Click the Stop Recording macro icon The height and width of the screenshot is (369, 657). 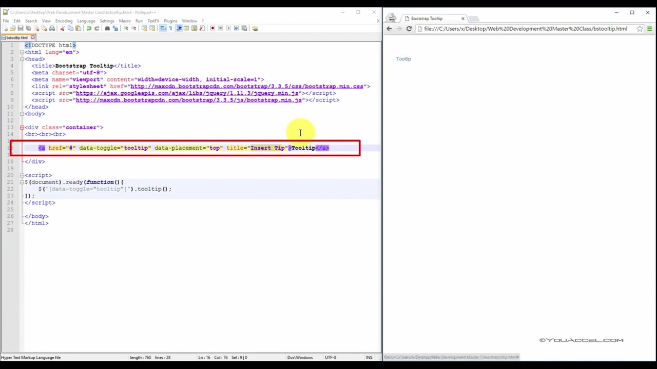221,28
